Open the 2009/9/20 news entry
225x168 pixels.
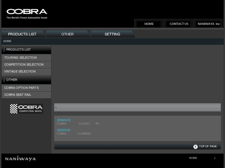click(x=64, y=130)
